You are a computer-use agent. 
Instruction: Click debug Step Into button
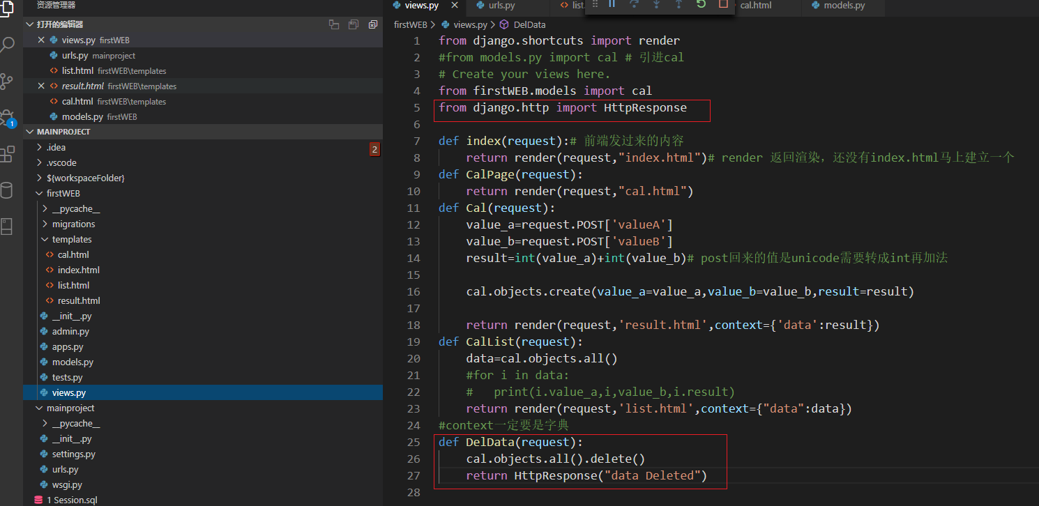click(656, 4)
